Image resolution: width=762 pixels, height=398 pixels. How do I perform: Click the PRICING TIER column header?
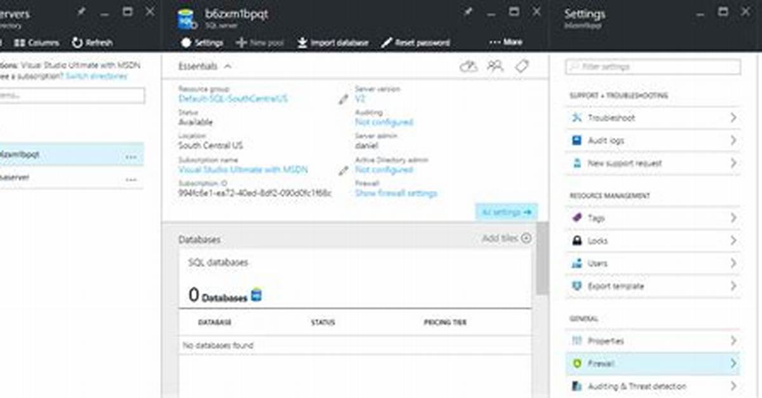click(x=445, y=322)
